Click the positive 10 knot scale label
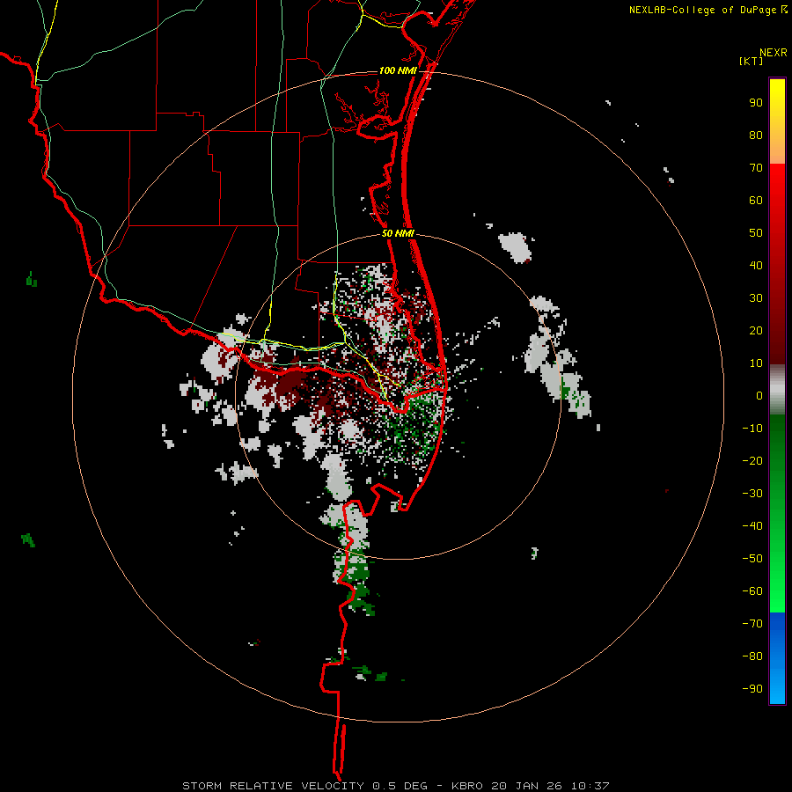Image resolution: width=792 pixels, height=792 pixels. coord(756,363)
